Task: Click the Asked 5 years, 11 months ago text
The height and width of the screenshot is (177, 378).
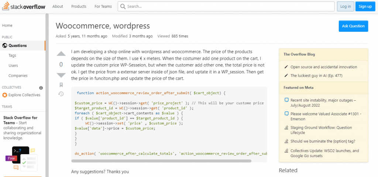Action: point(82,37)
